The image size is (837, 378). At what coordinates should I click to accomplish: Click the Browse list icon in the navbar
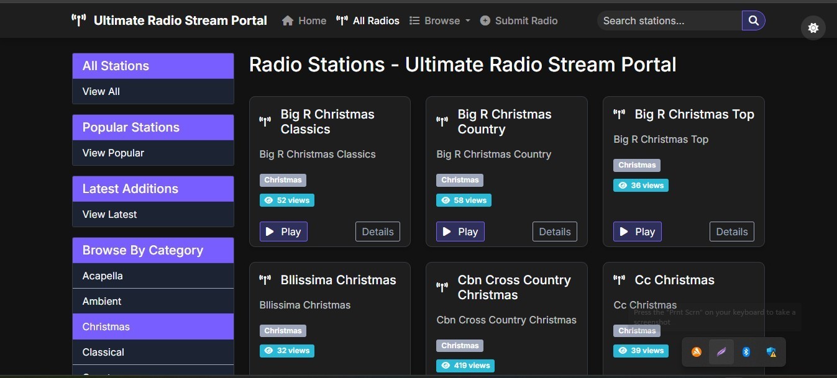coord(414,20)
